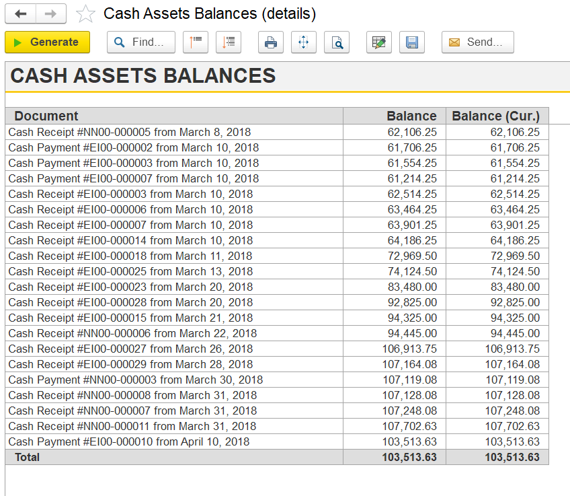This screenshot has height=496, width=570.
Task: Go forward with the right arrow
Action: click(x=50, y=13)
